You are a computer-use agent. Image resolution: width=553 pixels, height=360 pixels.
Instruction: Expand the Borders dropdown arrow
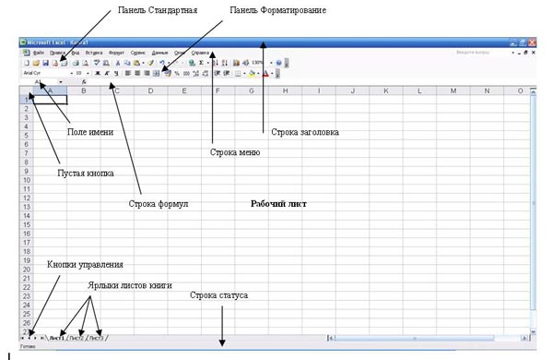click(x=244, y=73)
